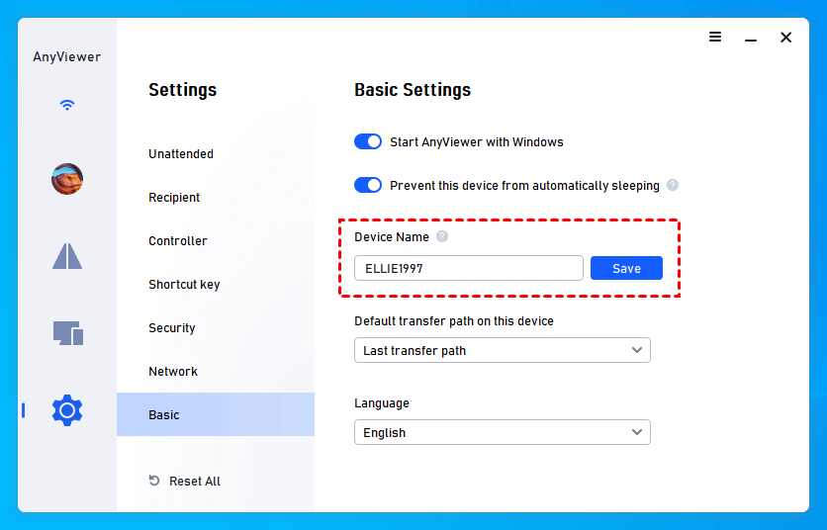827x530 pixels.
Task: Click 'Default transfer path on this device' label
Action: tap(454, 321)
